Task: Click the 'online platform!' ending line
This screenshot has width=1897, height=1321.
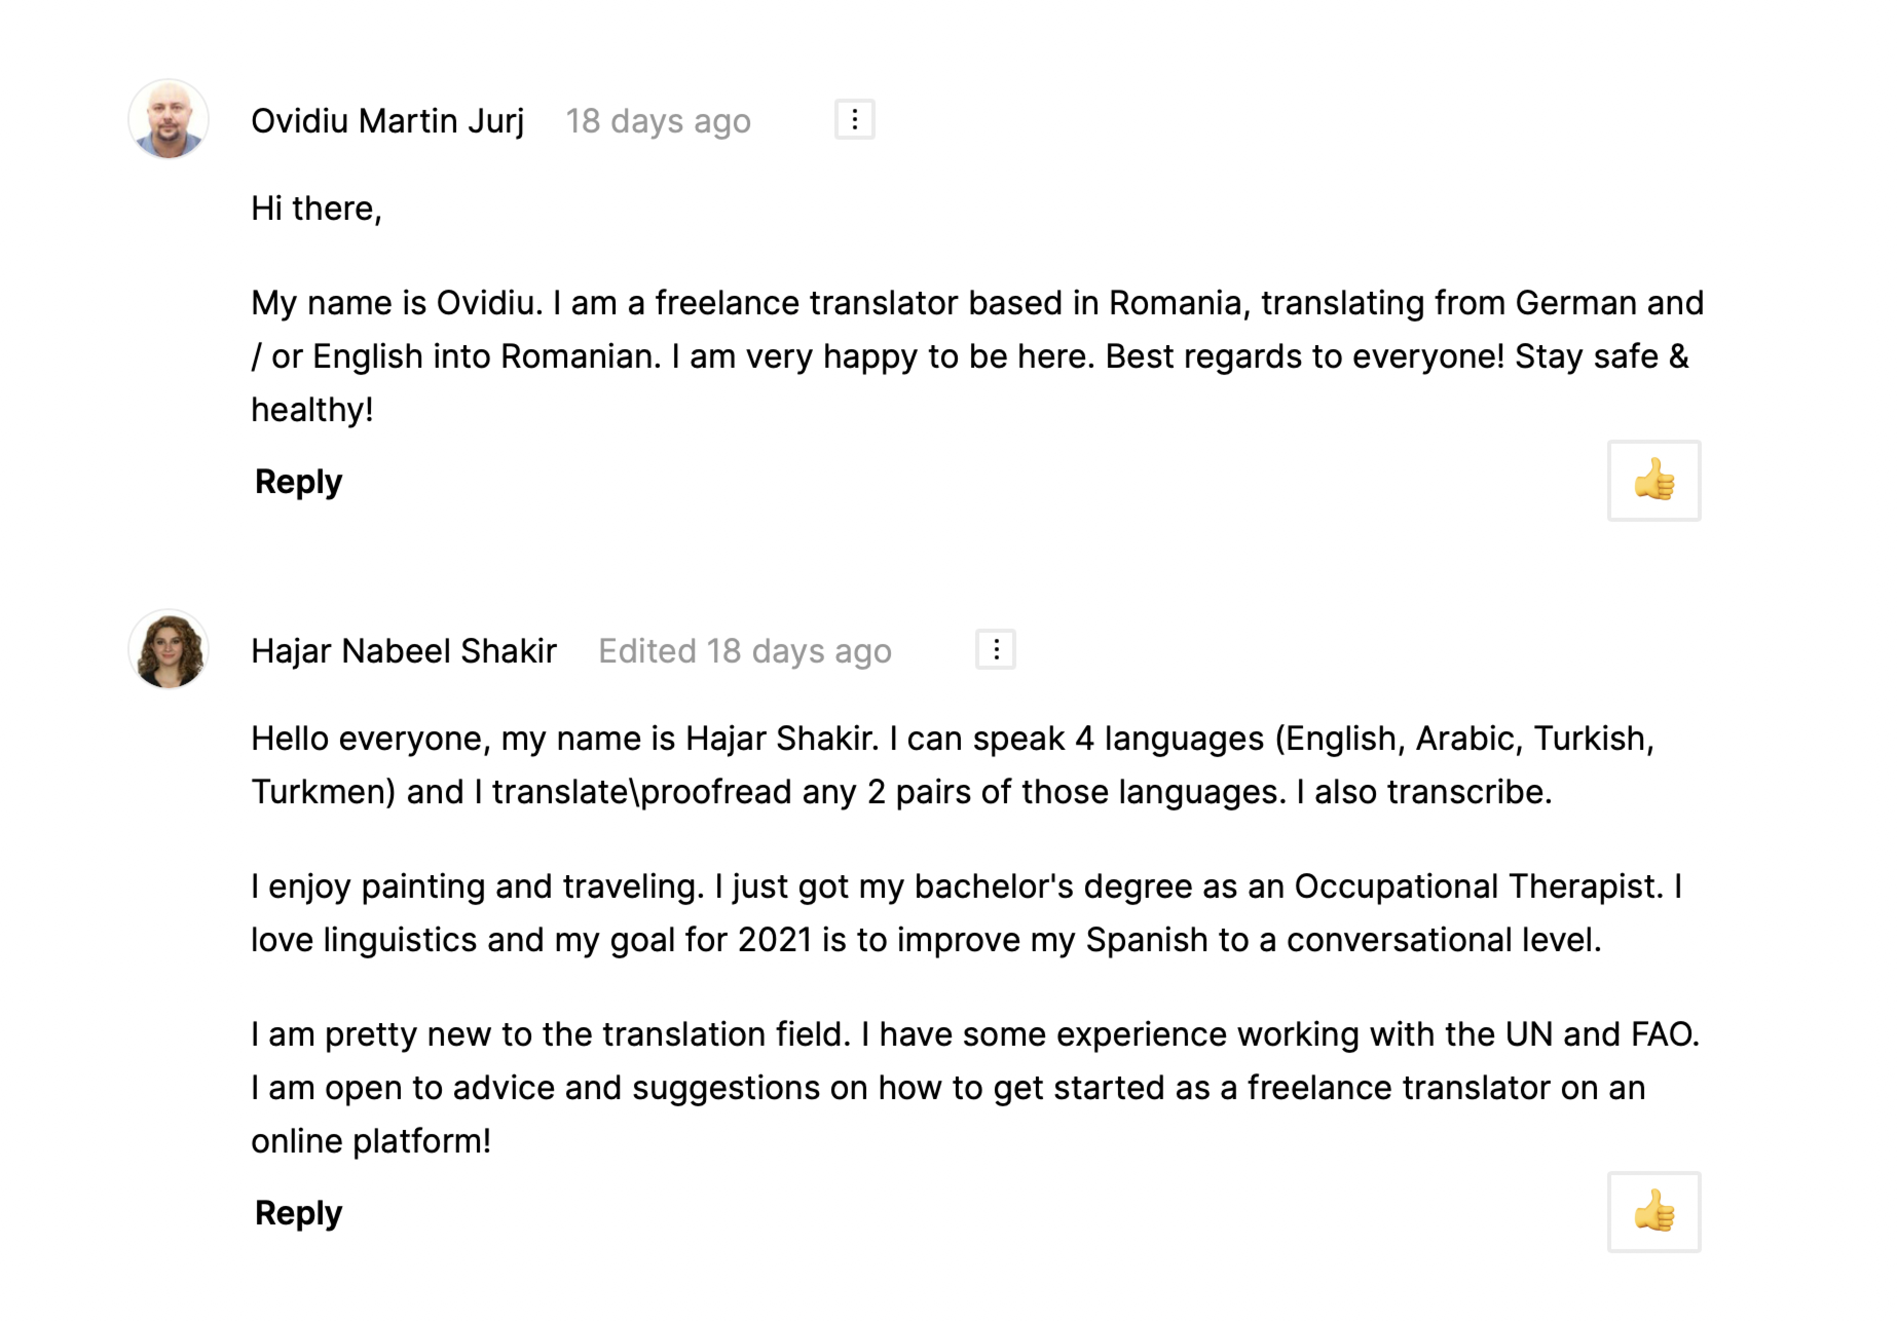Action: pos(371,1141)
